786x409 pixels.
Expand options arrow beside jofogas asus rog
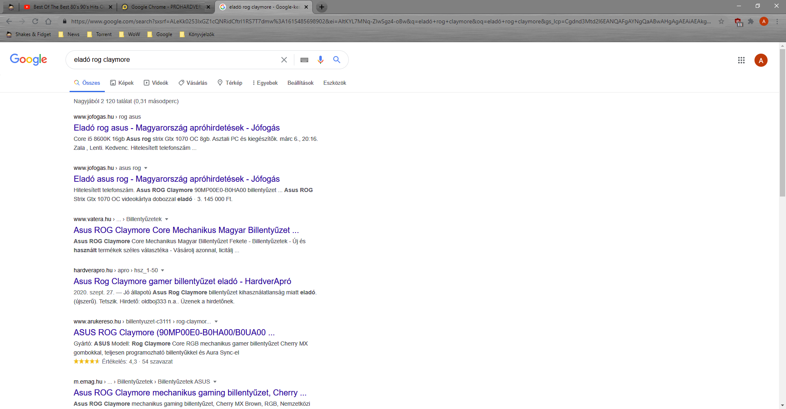(146, 168)
